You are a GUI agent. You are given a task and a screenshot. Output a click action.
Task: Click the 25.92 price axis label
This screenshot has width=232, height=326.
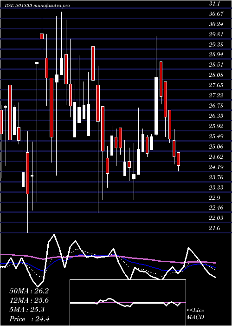[x=217, y=126]
